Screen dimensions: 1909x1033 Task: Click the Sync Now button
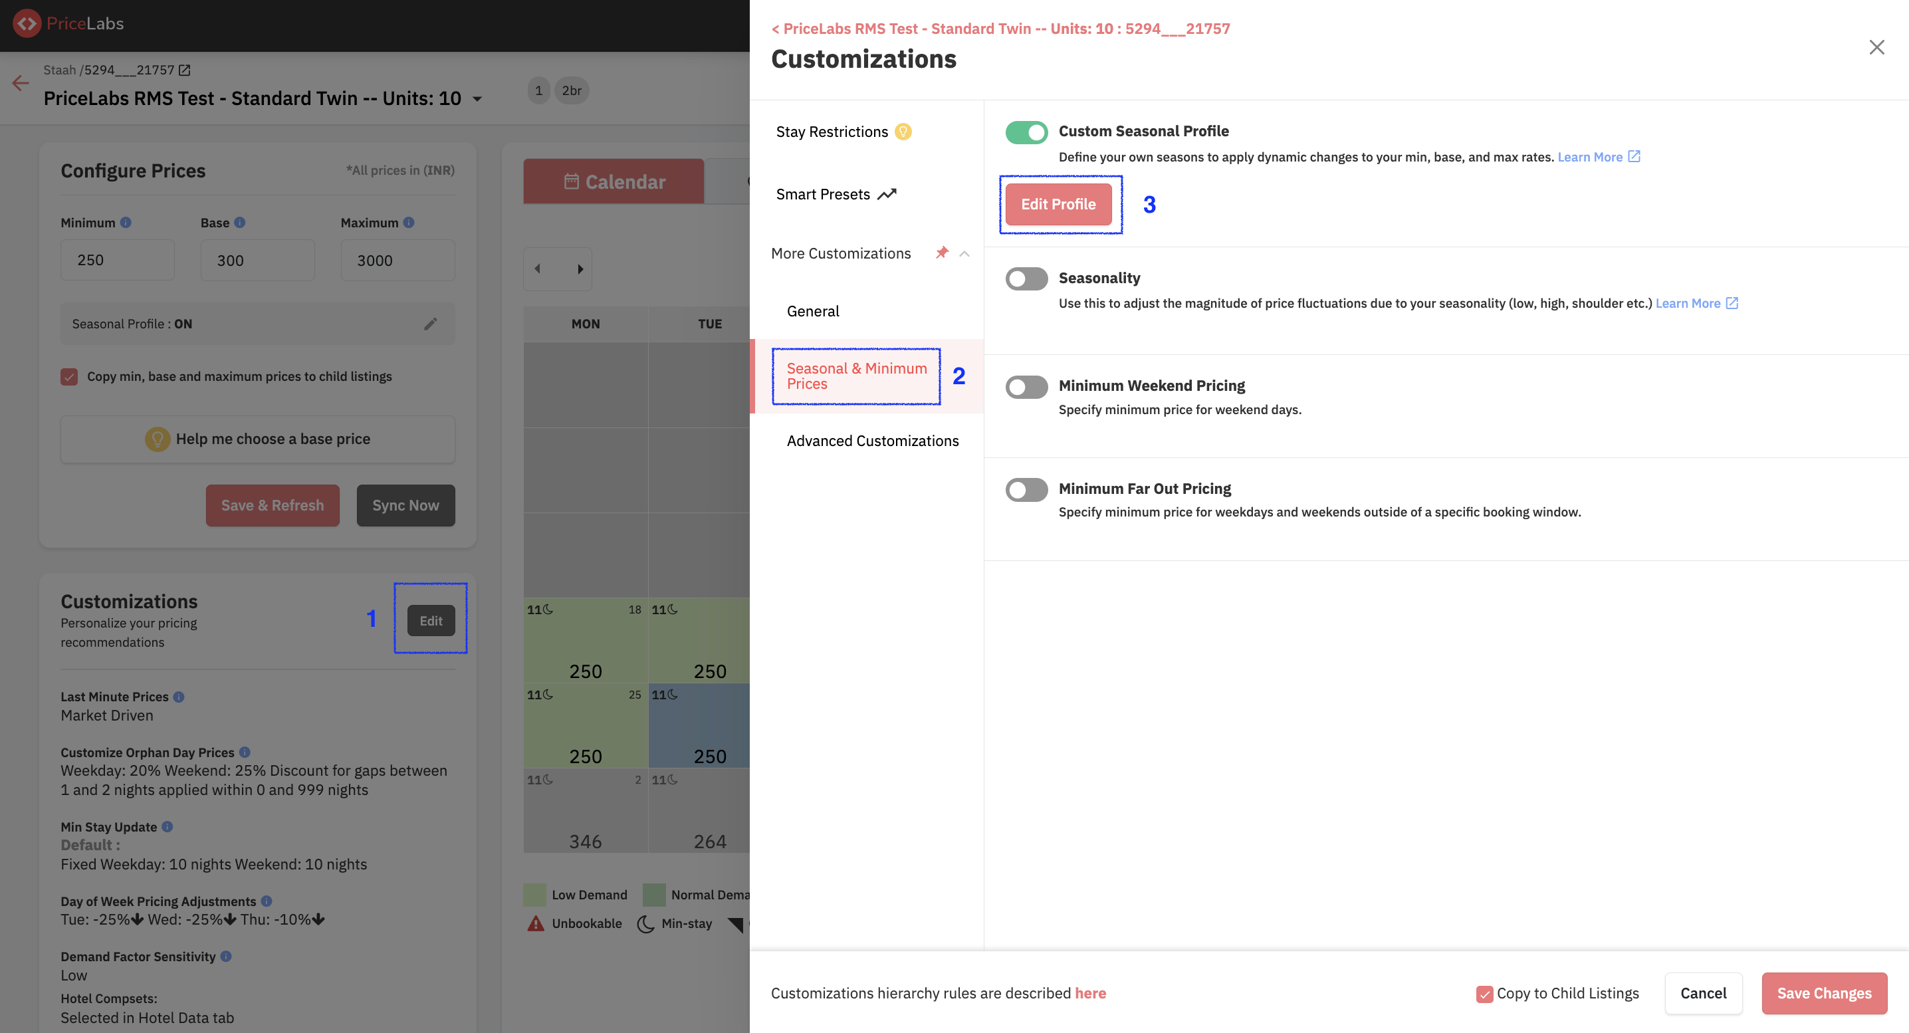click(x=405, y=505)
